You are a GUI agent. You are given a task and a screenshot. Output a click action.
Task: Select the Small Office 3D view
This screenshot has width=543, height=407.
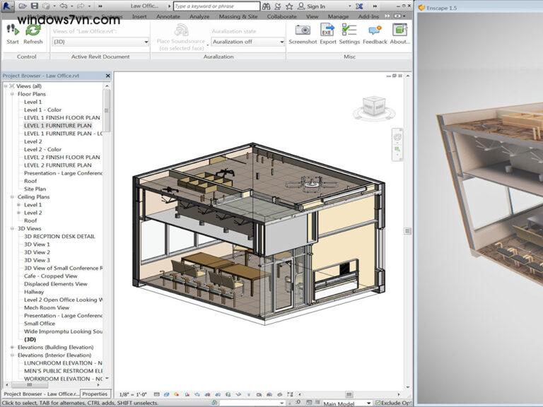tap(40, 323)
